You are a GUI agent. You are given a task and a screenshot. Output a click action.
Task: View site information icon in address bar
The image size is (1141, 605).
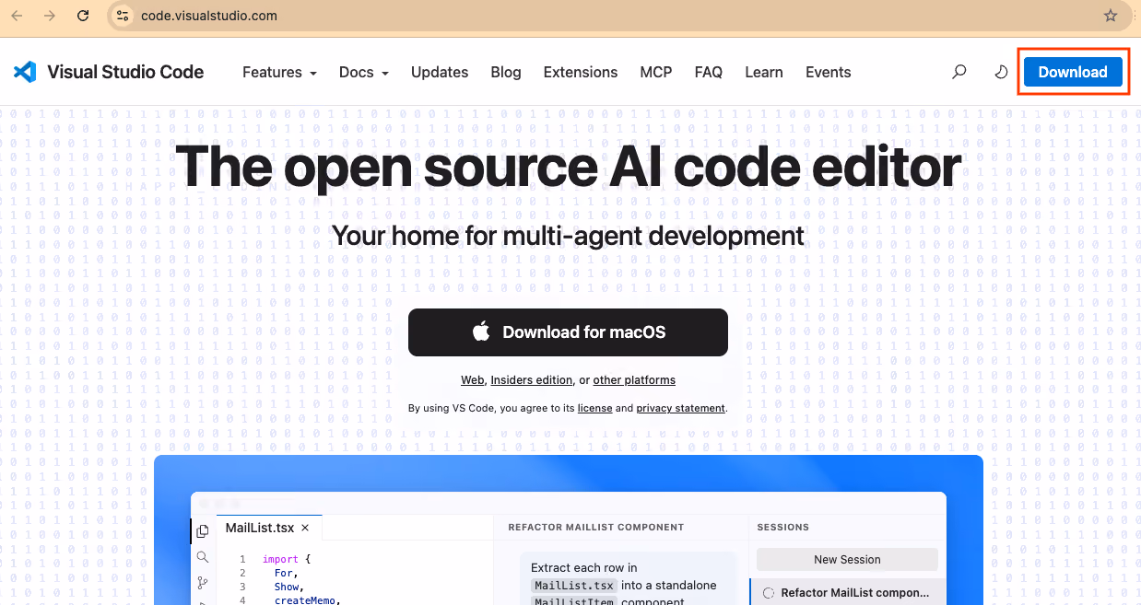click(123, 16)
